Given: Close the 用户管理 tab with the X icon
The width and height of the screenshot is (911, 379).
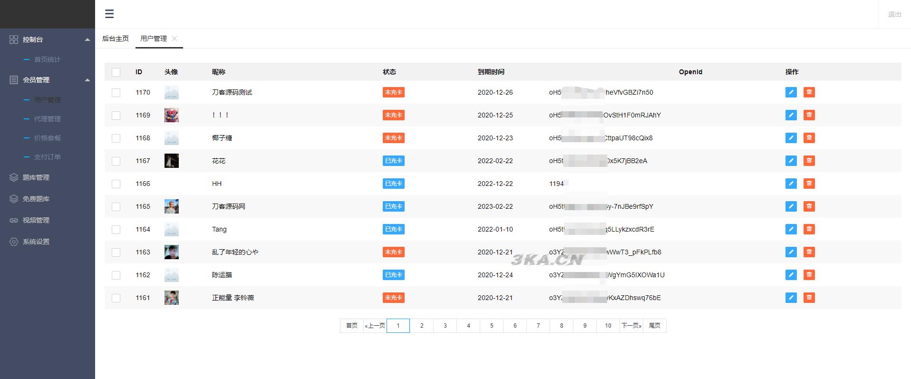Looking at the screenshot, I should [x=174, y=39].
